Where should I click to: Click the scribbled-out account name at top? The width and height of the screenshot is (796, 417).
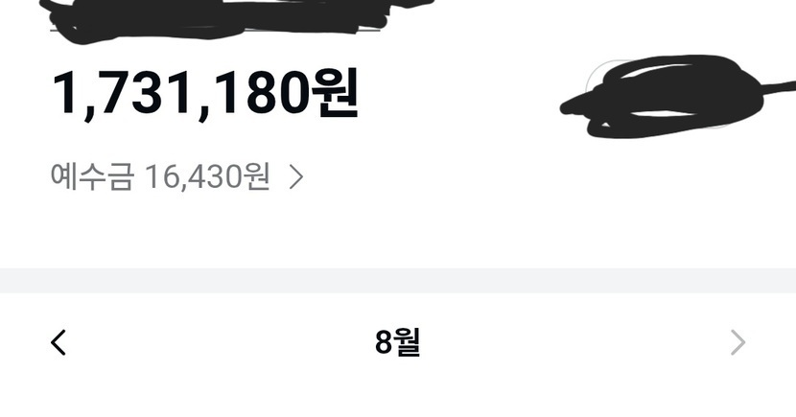pos(223,18)
